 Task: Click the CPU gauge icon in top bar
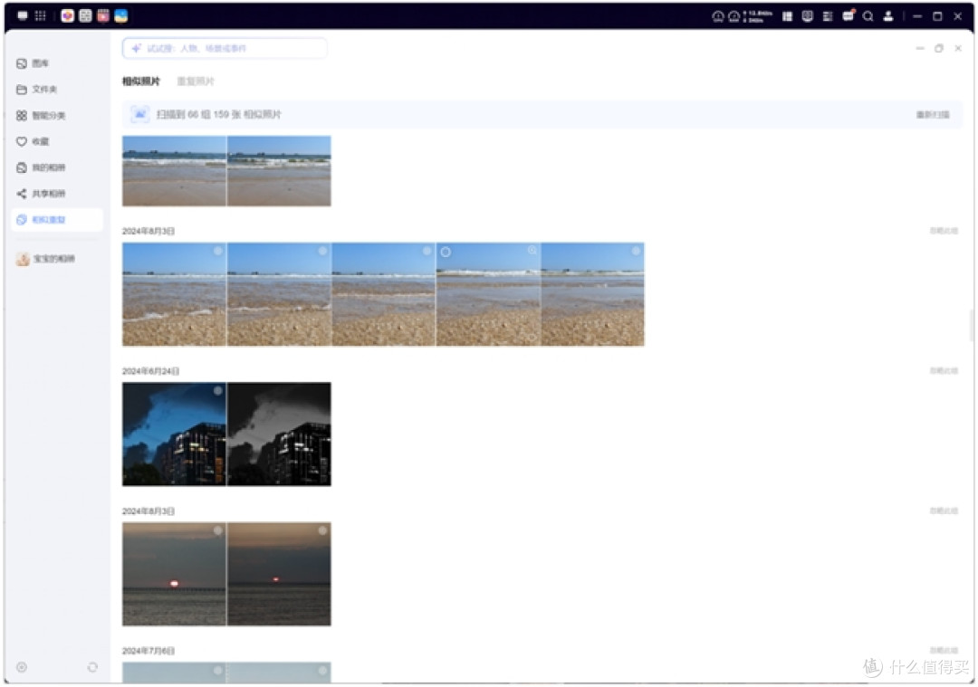click(x=718, y=16)
